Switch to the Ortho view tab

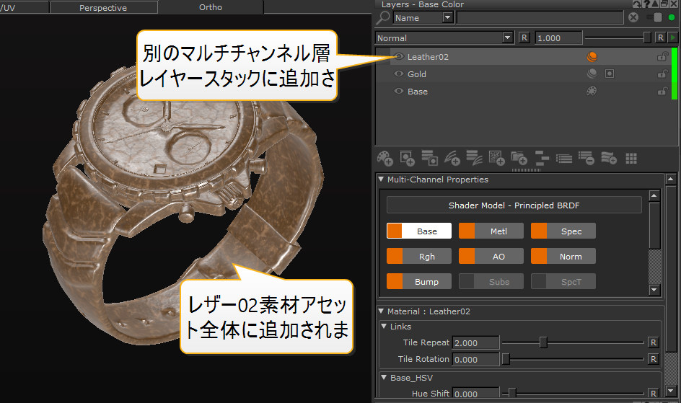point(211,8)
